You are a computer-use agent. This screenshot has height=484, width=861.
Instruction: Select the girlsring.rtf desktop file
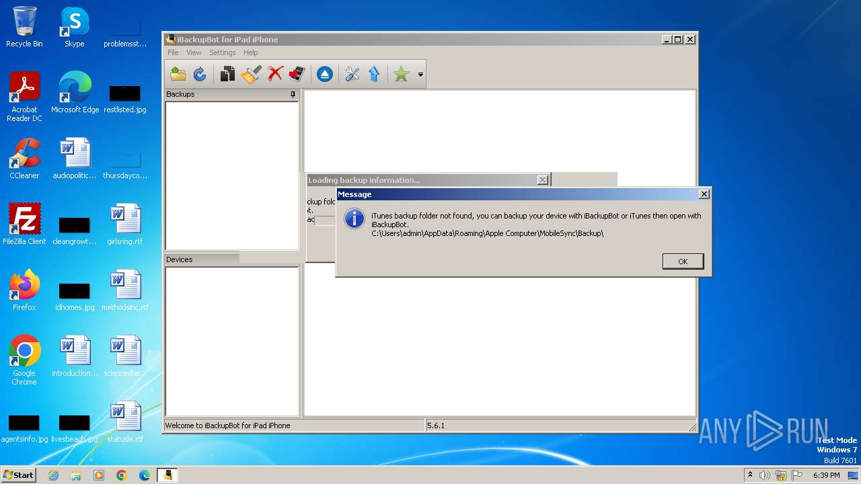[x=125, y=225]
